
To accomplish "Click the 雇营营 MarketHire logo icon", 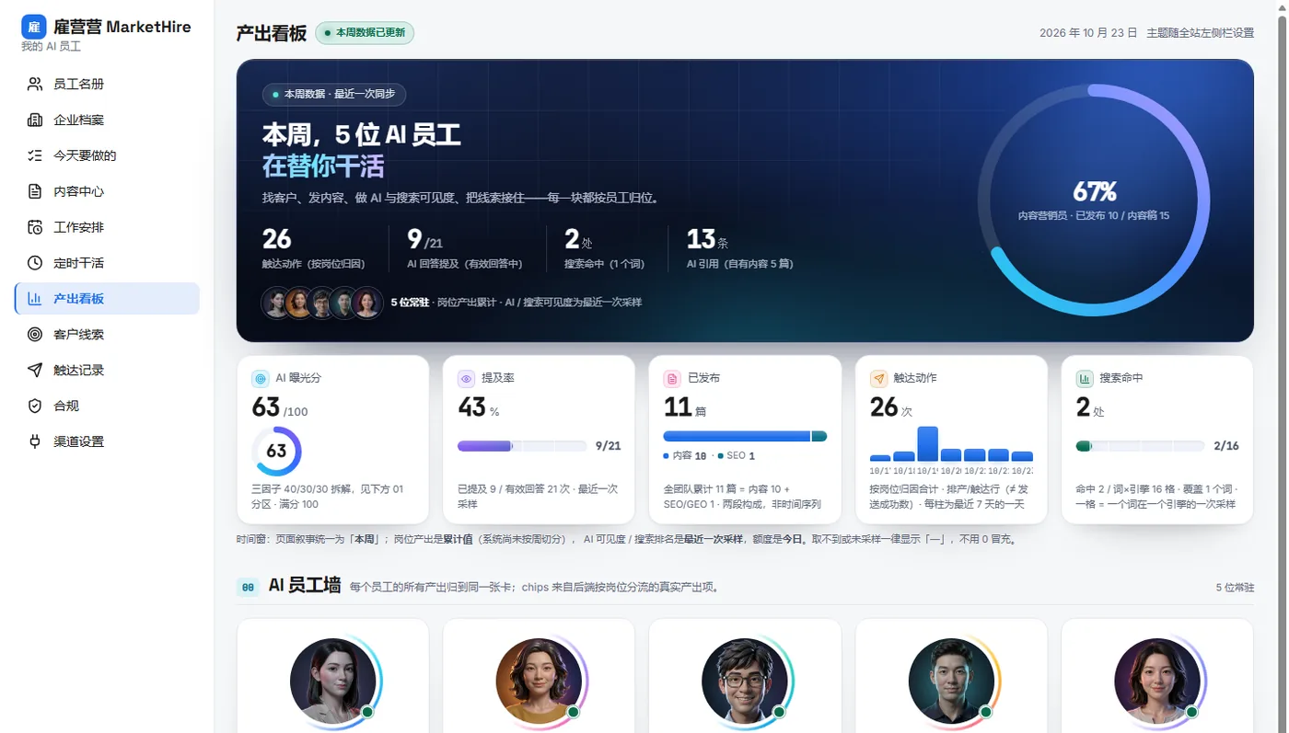I will [x=34, y=27].
